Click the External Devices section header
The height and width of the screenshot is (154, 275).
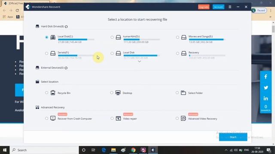point(52,68)
